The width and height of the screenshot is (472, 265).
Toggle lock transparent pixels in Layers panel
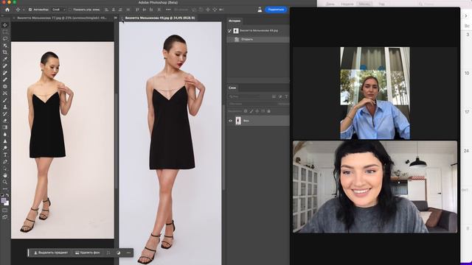pyautogui.click(x=246, y=111)
